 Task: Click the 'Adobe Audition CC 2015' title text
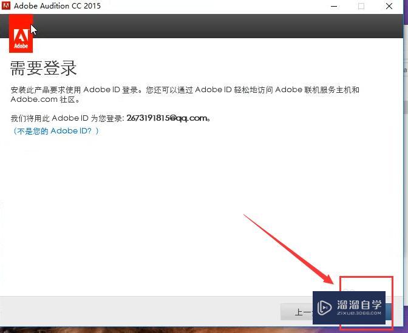(57, 6)
